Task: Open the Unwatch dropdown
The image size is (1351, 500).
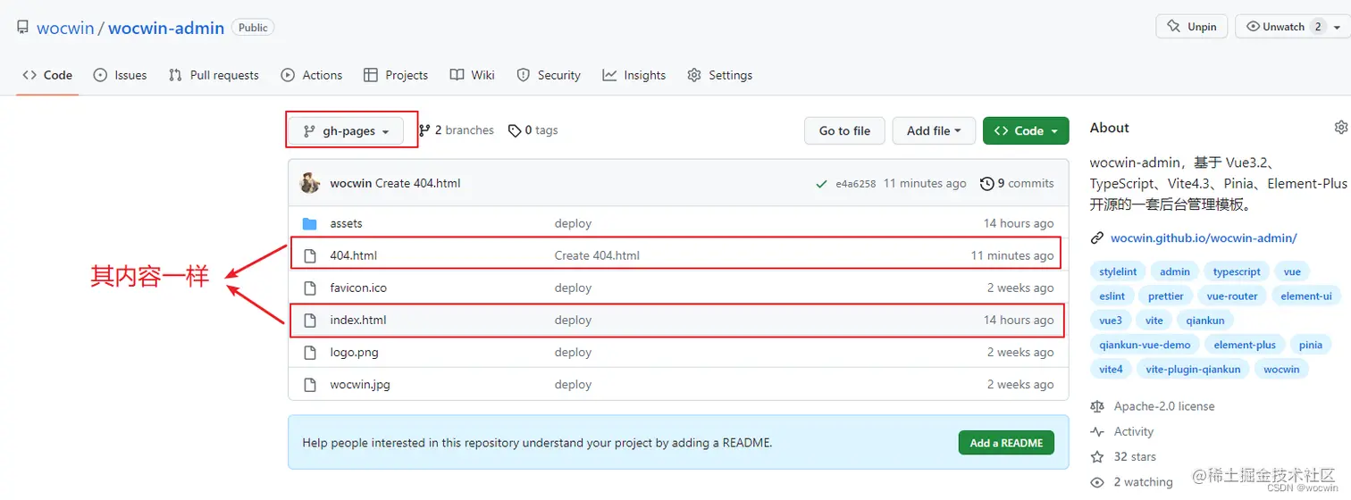Action: tap(1291, 27)
